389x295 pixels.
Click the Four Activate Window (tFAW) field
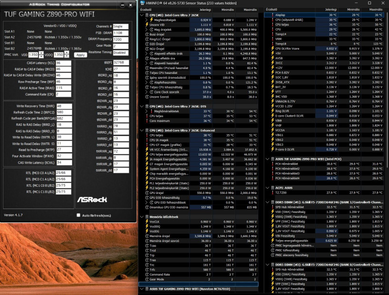(x=64, y=156)
